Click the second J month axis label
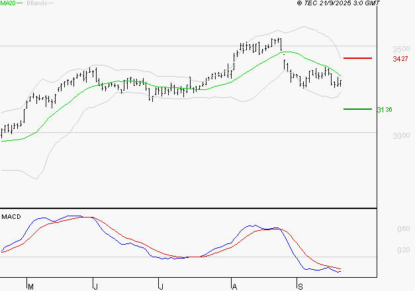Screen dimensions: 415x291 tap(161, 287)
